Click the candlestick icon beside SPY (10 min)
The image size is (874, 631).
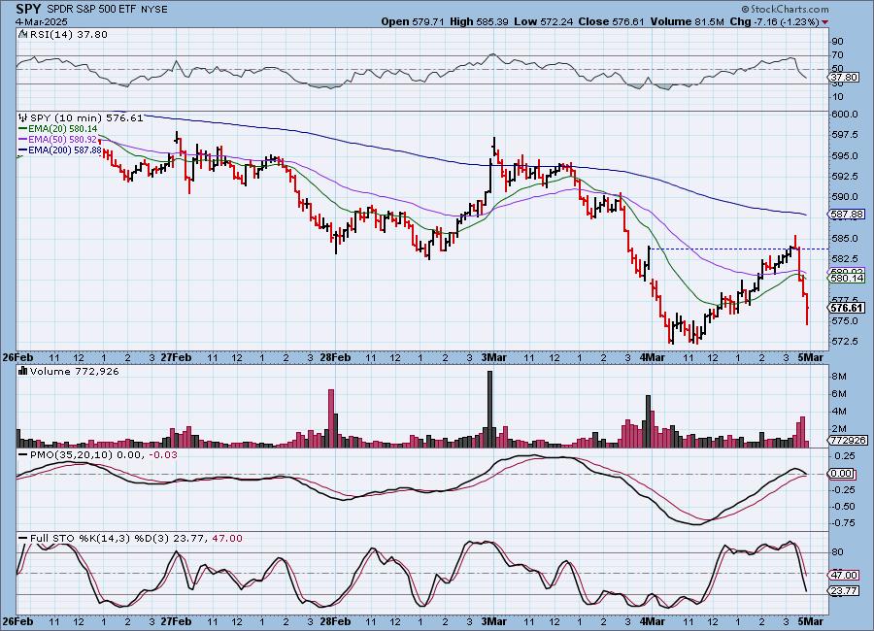[x=23, y=117]
